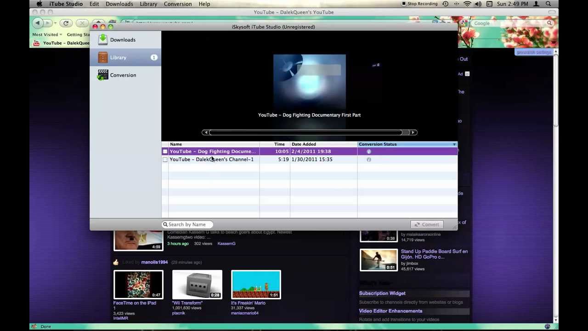Image resolution: width=588 pixels, height=331 pixels.
Task: Click Stop Recording in menu bar
Action: pyautogui.click(x=419, y=4)
